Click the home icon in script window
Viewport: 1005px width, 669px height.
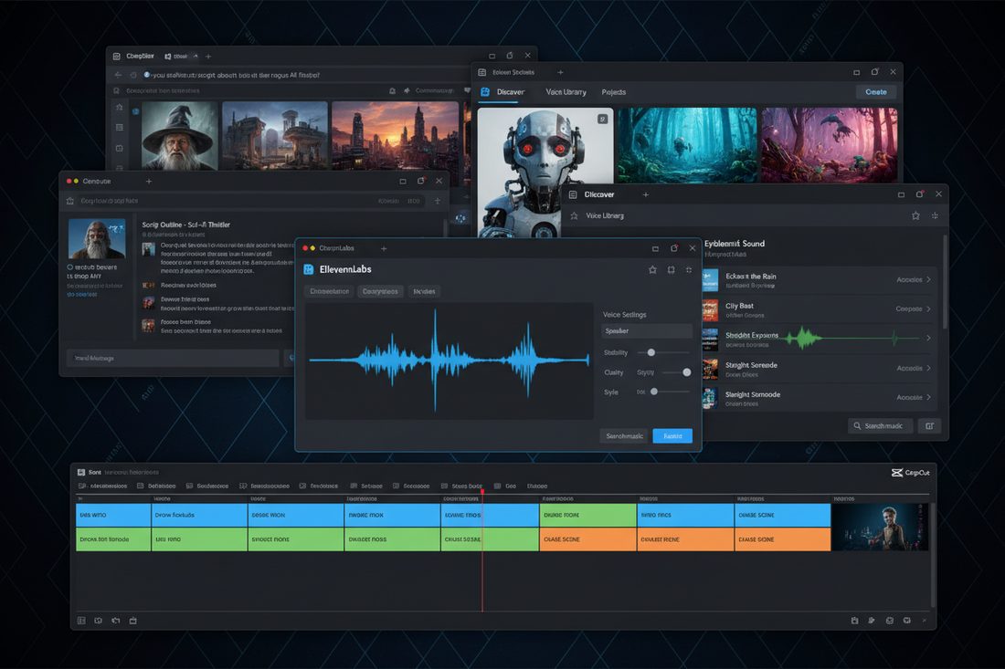click(70, 201)
